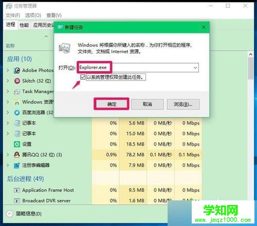Click 9.5 MB Application Frame Host memory

[137, 190]
